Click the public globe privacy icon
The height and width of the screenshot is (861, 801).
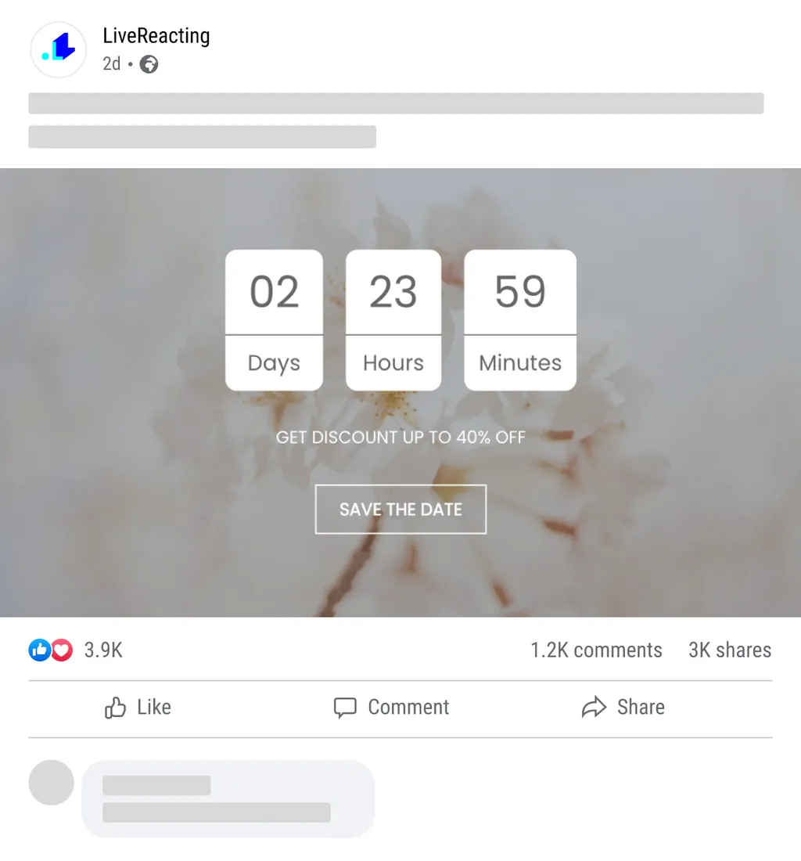tap(149, 64)
